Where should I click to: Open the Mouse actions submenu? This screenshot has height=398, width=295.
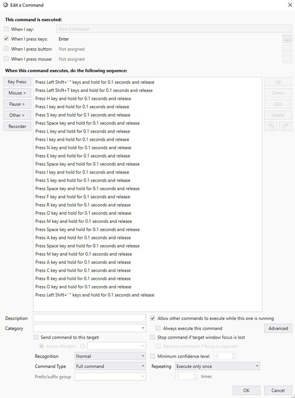coord(18,93)
